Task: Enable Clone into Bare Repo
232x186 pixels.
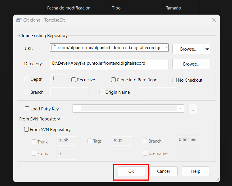Action: [x=113, y=80]
